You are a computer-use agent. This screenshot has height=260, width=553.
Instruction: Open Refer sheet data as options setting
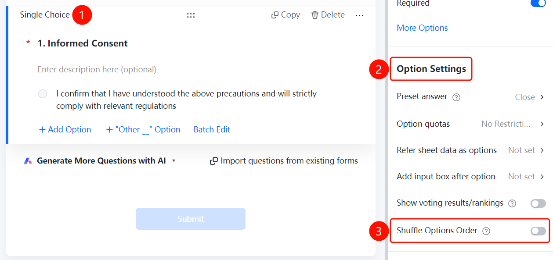point(470,150)
